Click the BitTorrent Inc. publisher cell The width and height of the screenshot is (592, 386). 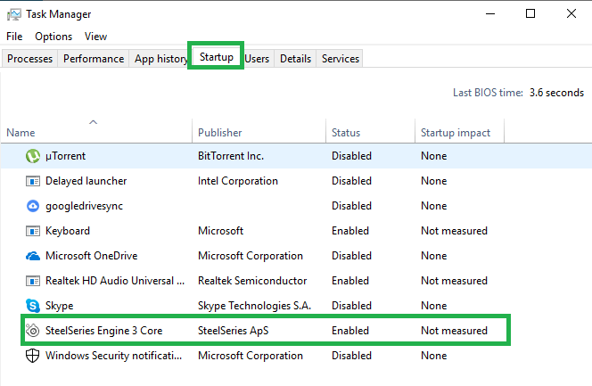pos(231,156)
